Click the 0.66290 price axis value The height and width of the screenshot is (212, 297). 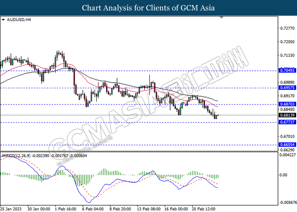[287, 150]
